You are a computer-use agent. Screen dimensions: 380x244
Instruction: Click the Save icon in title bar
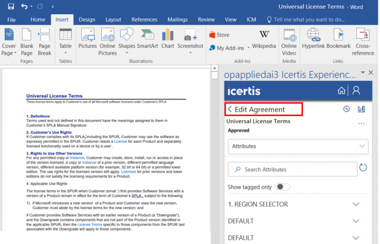(11, 6)
